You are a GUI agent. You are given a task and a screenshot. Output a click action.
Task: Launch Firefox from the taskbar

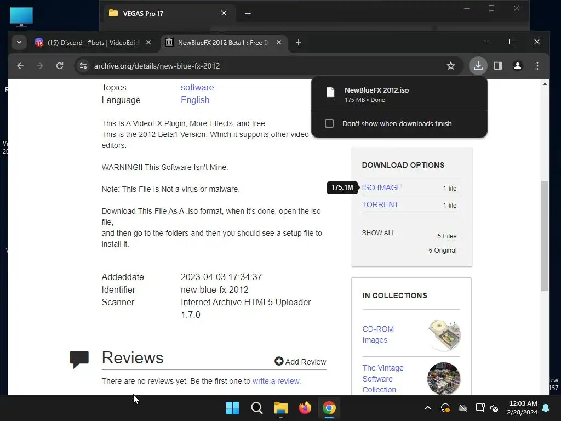[305, 408]
